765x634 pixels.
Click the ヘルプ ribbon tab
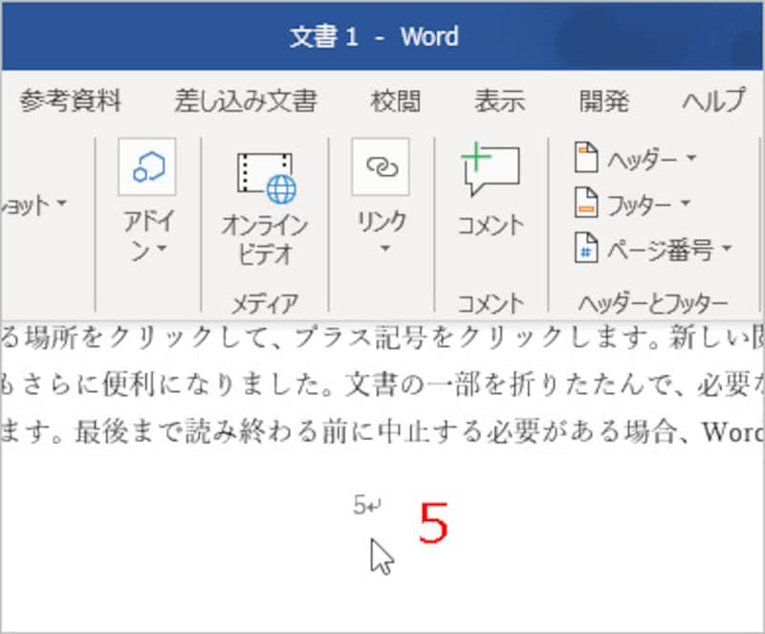point(712,100)
